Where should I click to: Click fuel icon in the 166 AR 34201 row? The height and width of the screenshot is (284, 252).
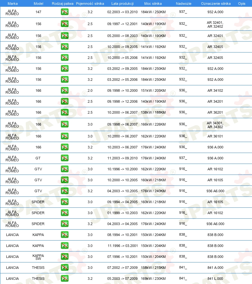[x=65, y=101]
